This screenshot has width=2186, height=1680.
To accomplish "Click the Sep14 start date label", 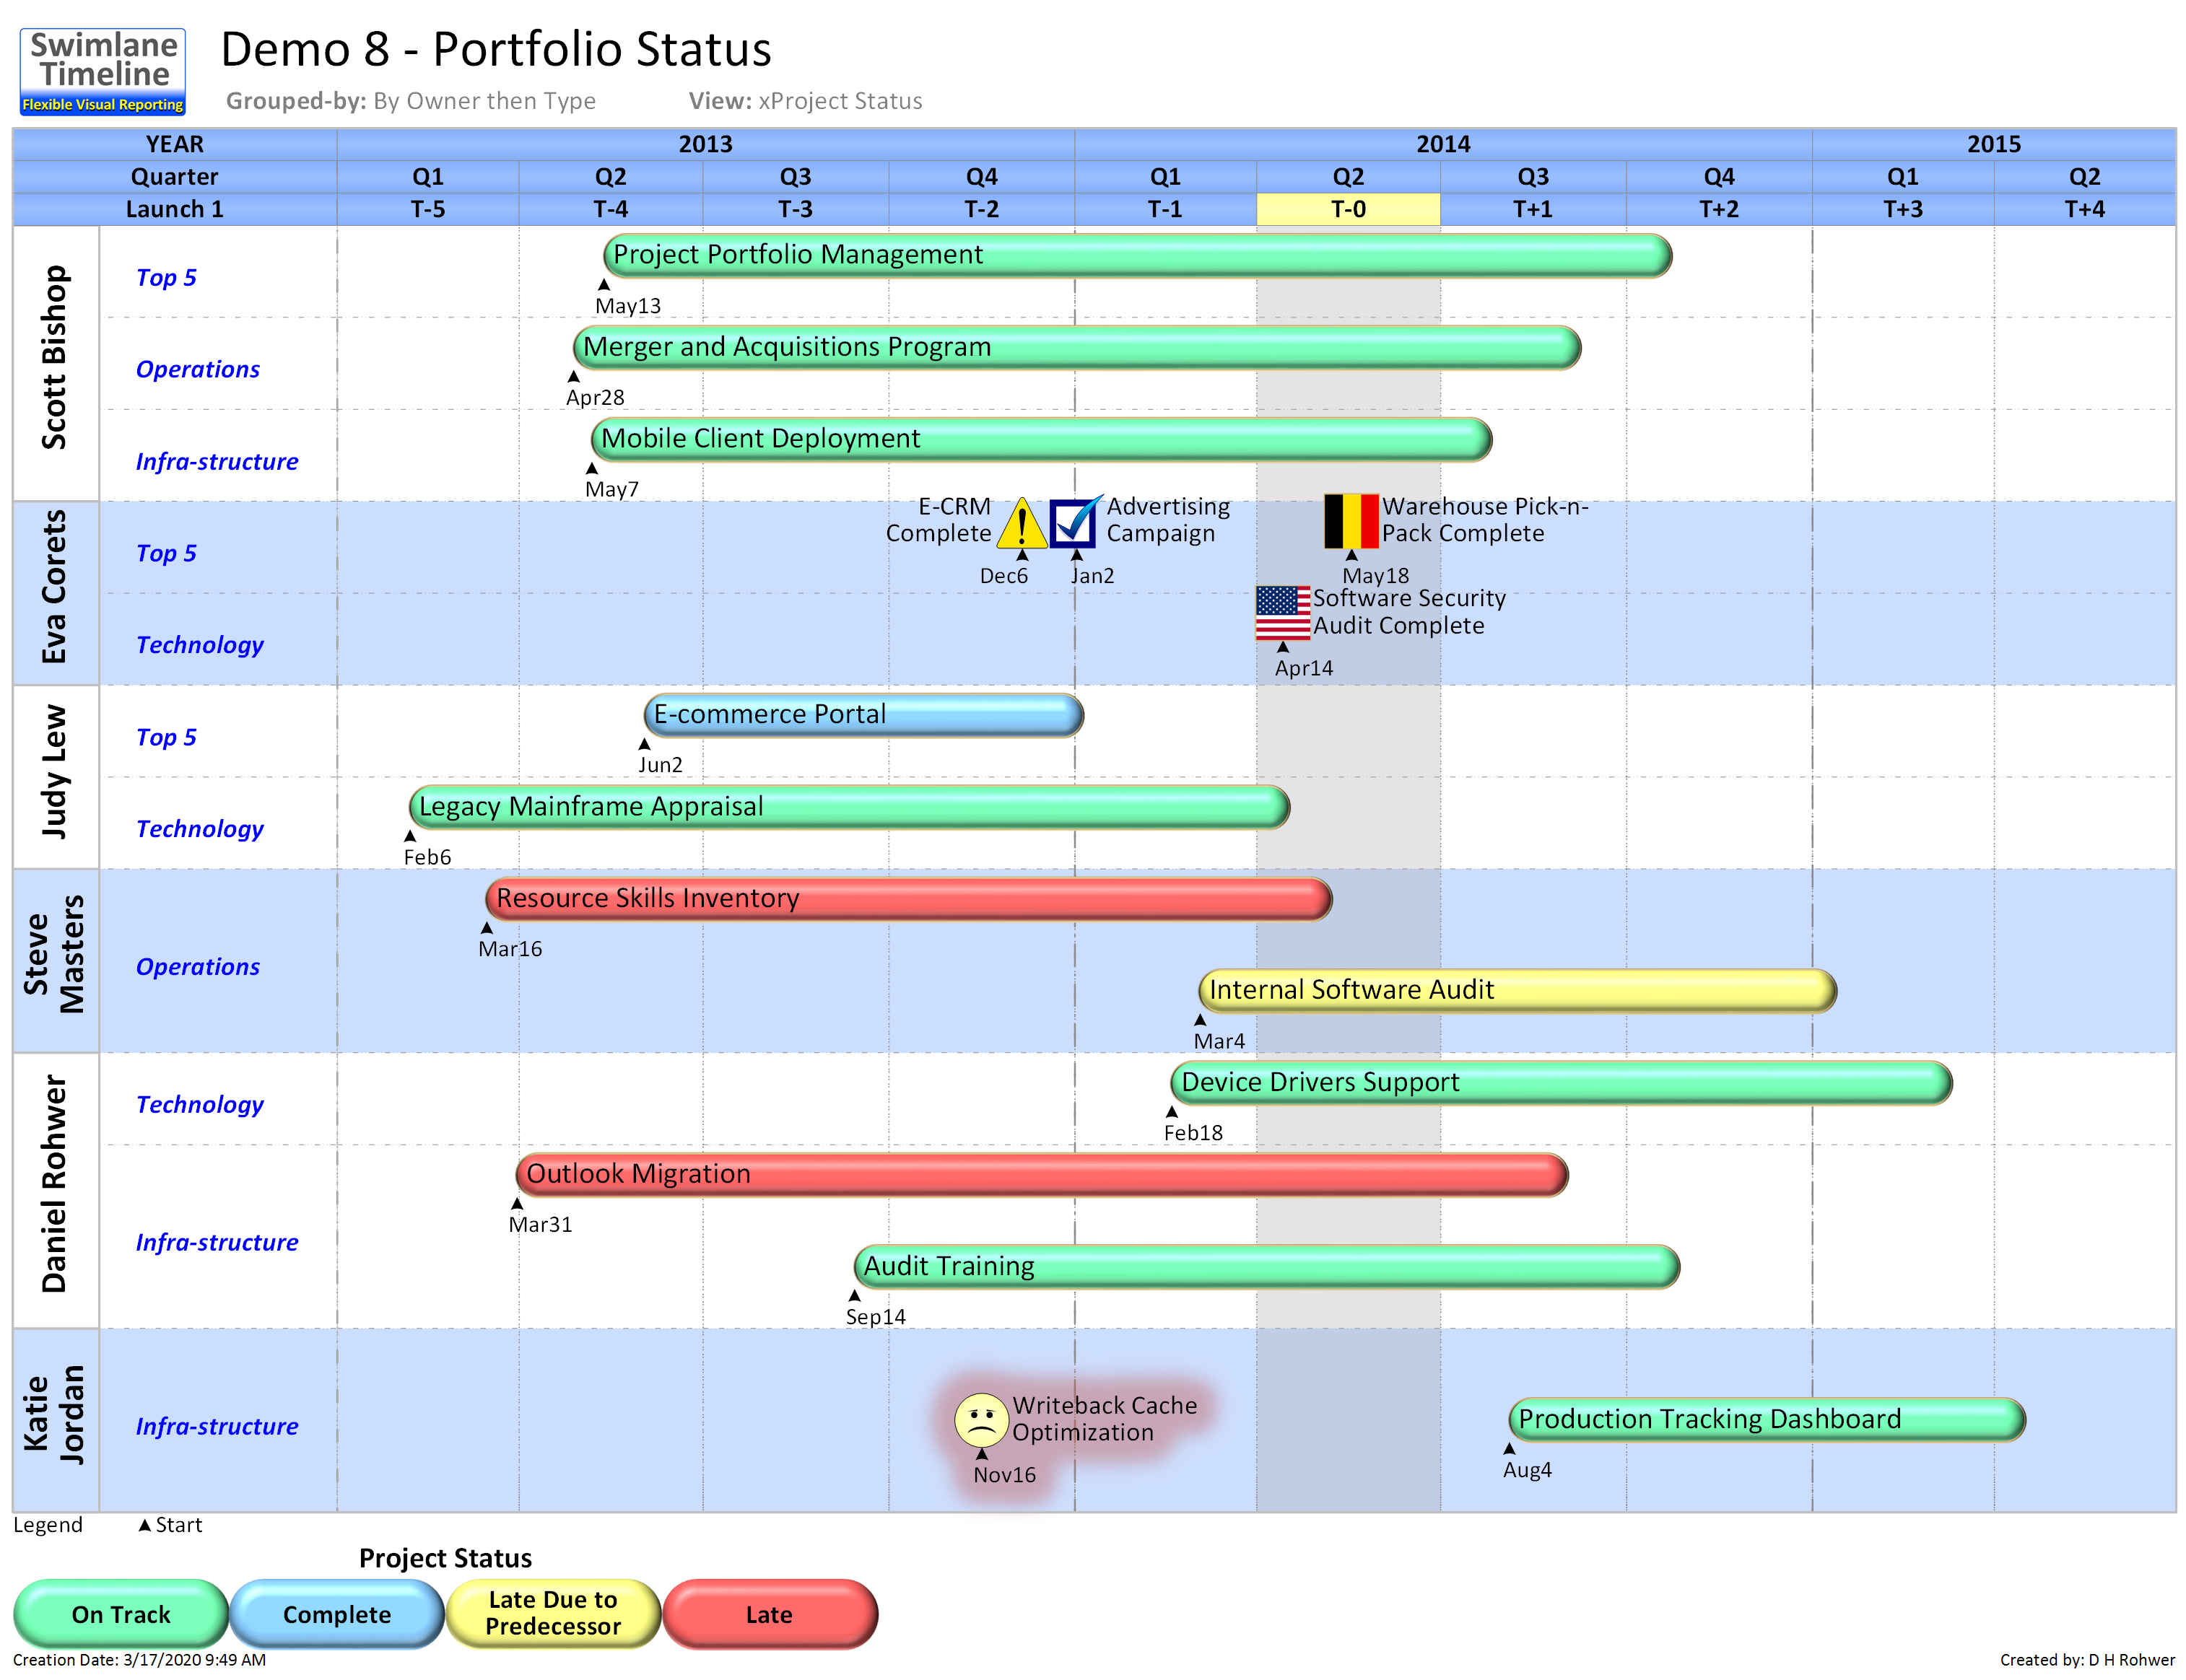I will click(x=876, y=1317).
